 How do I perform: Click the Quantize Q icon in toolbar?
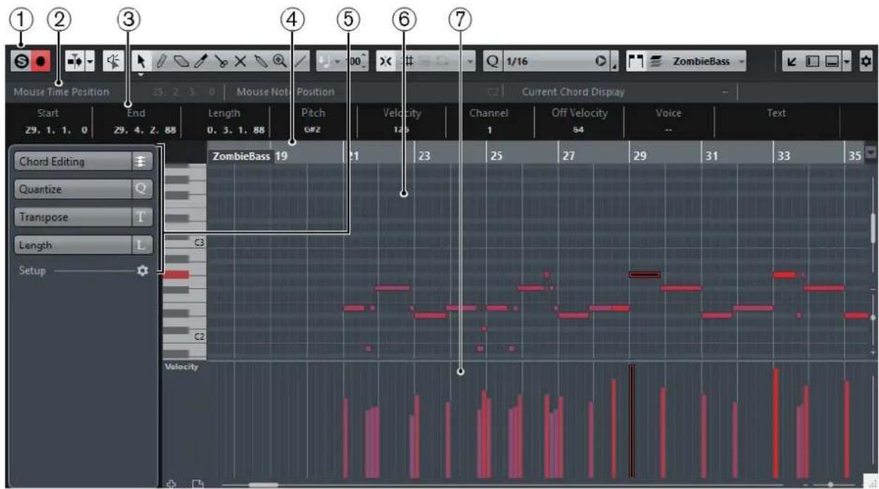click(x=492, y=61)
